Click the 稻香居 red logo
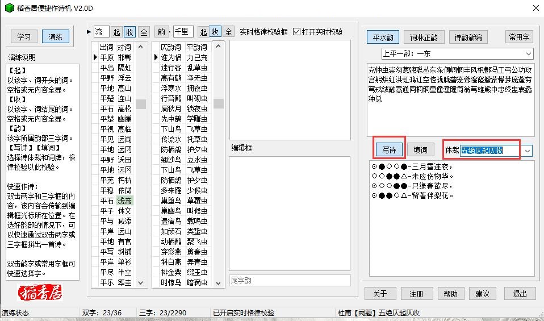The height and width of the screenshot is (321, 544). point(40,292)
